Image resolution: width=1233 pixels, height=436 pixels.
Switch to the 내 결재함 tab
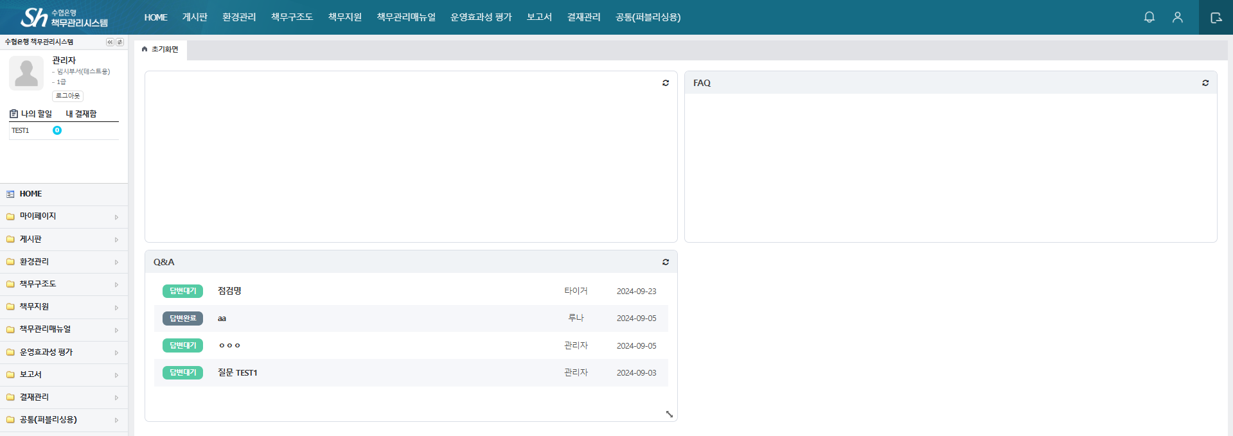81,114
